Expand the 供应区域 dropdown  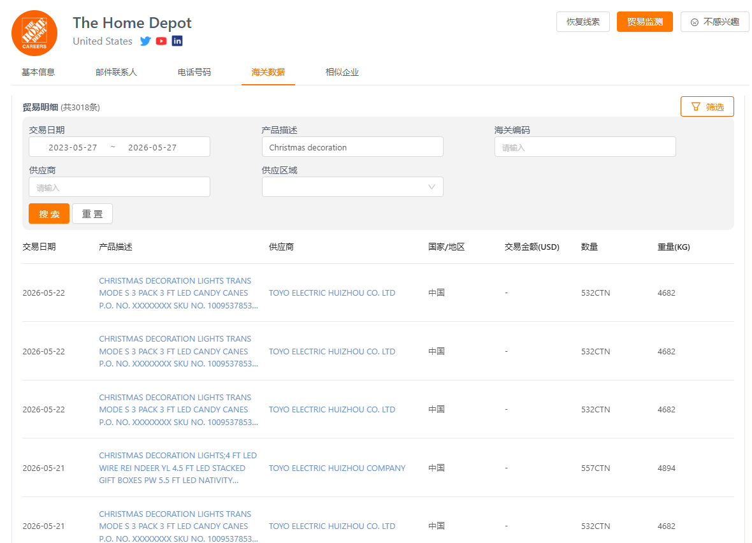click(x=352, y=187)
